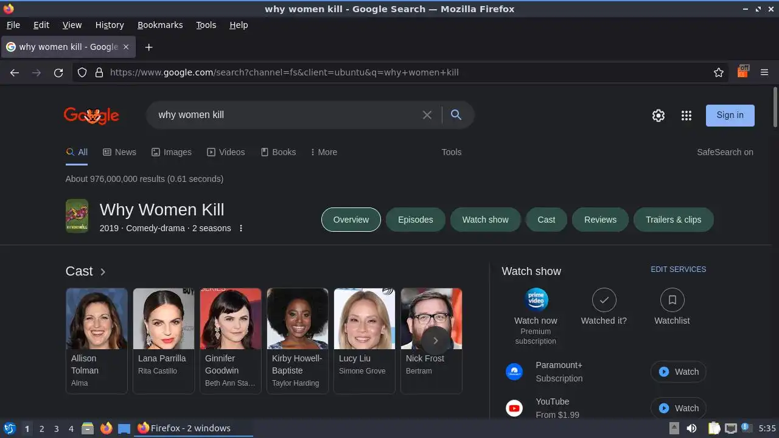Open the Reviews chip
This screenshot has width=779, height=438.
[600, 220]
